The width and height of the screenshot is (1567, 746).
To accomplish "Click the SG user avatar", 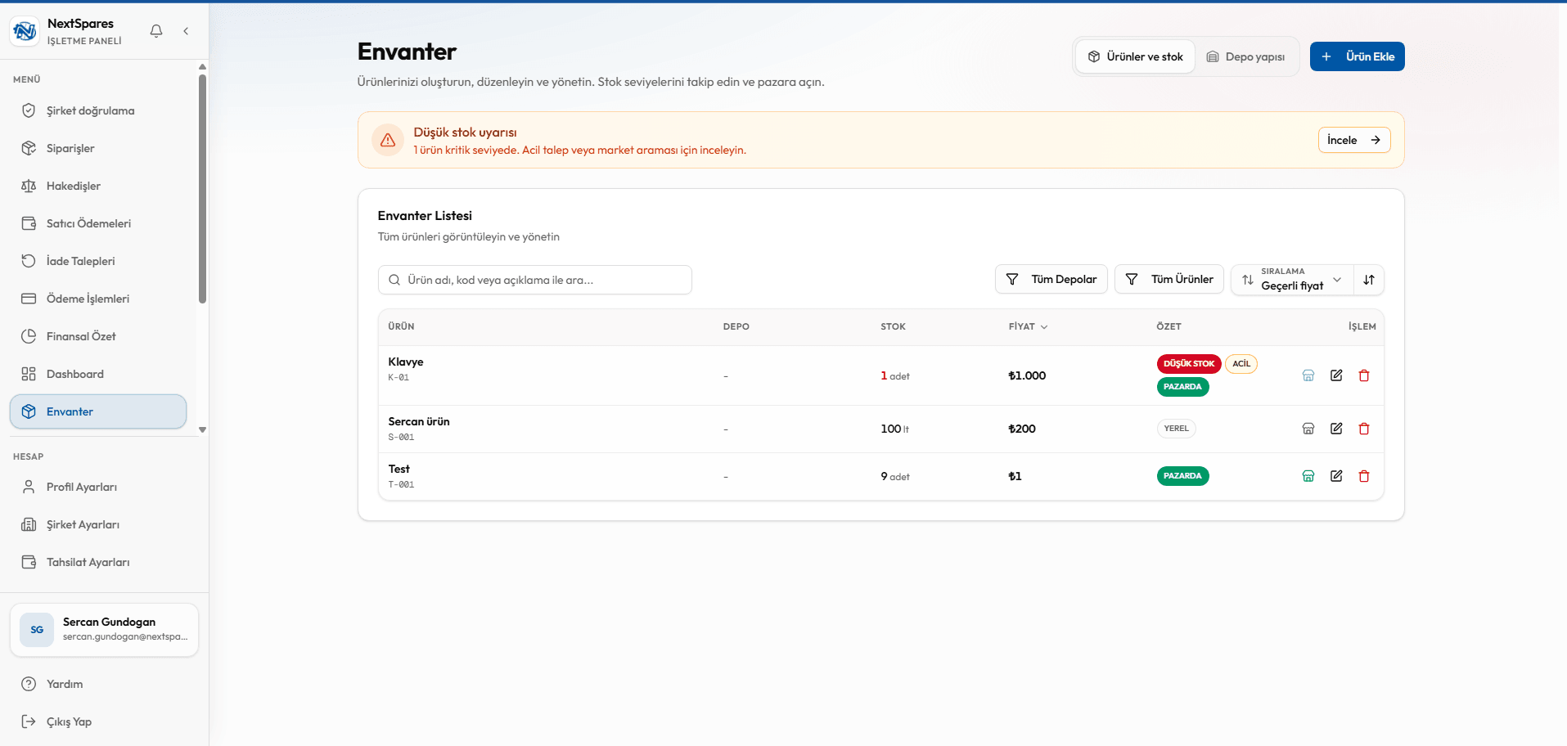I will pyautogui.click(x=37, y=630).
